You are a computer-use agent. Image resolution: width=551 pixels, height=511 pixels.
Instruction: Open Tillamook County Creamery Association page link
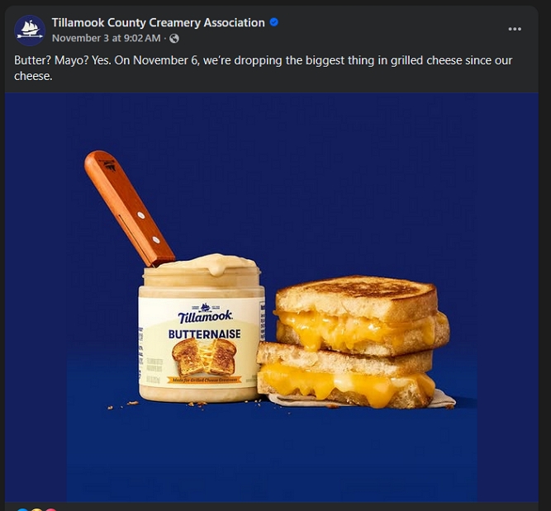point(158,23)
